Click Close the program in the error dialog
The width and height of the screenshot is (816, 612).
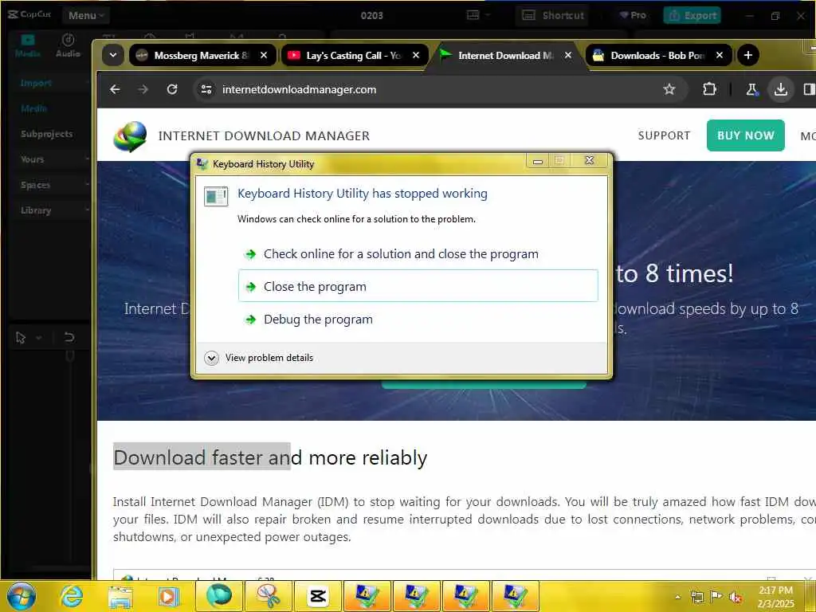418,286
